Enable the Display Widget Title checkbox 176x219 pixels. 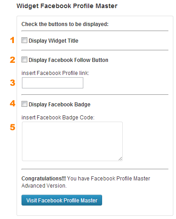point(24,40)
